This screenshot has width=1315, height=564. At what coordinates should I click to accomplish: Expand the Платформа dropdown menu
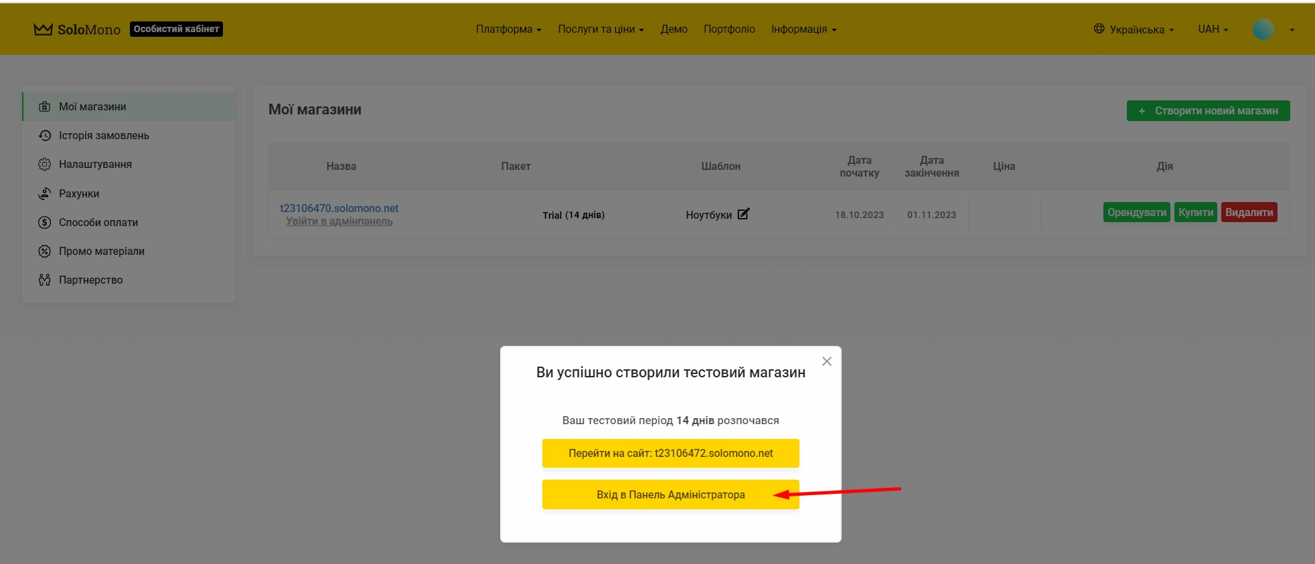click(508, 29)
